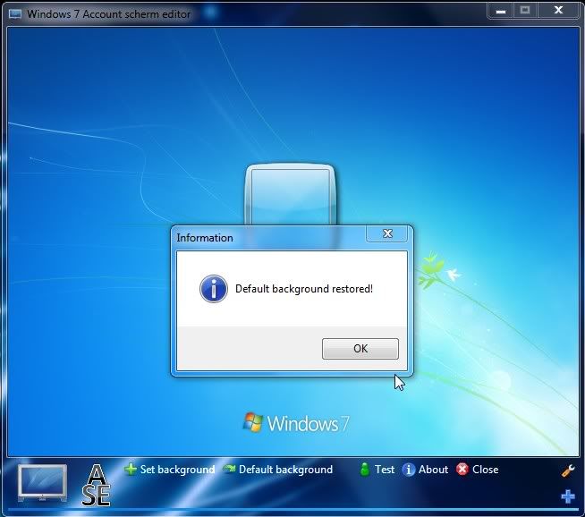The height and width of the screenshot is (517, 585).
Task: Click the Default background green arrow icon
Action: point(229,470)
